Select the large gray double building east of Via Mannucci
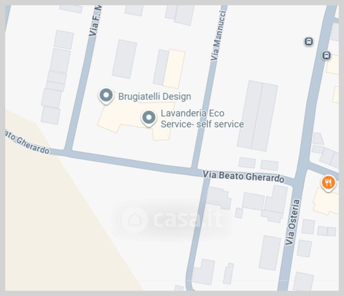This screenshot has width=344, height=296. tap(257, 115)
